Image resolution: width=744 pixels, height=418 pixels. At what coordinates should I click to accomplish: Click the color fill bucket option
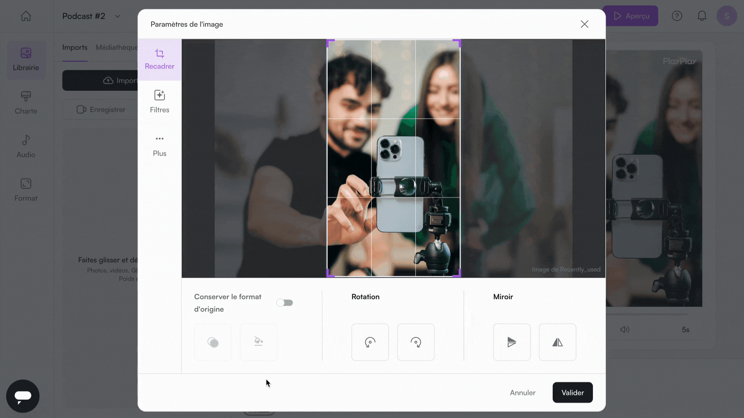tap(258, 342)
